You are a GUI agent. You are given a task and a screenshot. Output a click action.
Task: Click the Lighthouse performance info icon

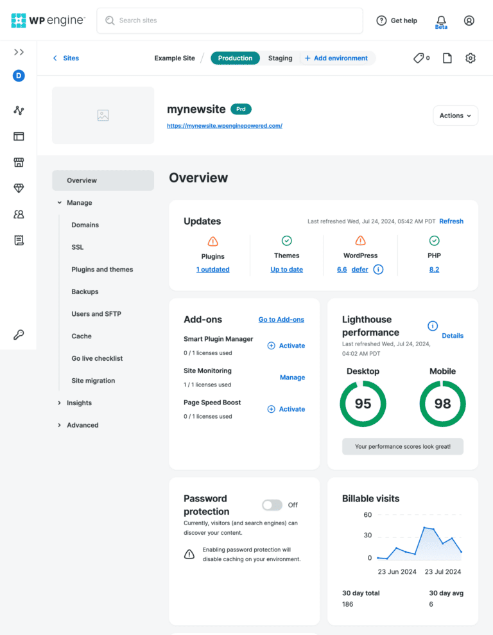pyautogui.click(x=433, y=326)
